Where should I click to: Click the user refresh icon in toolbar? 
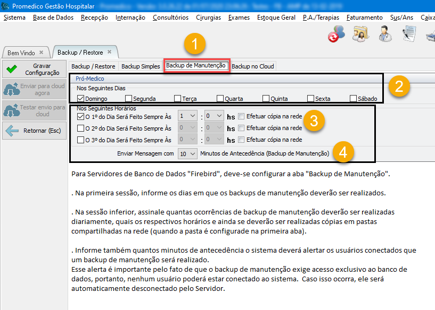pos(336,35)
